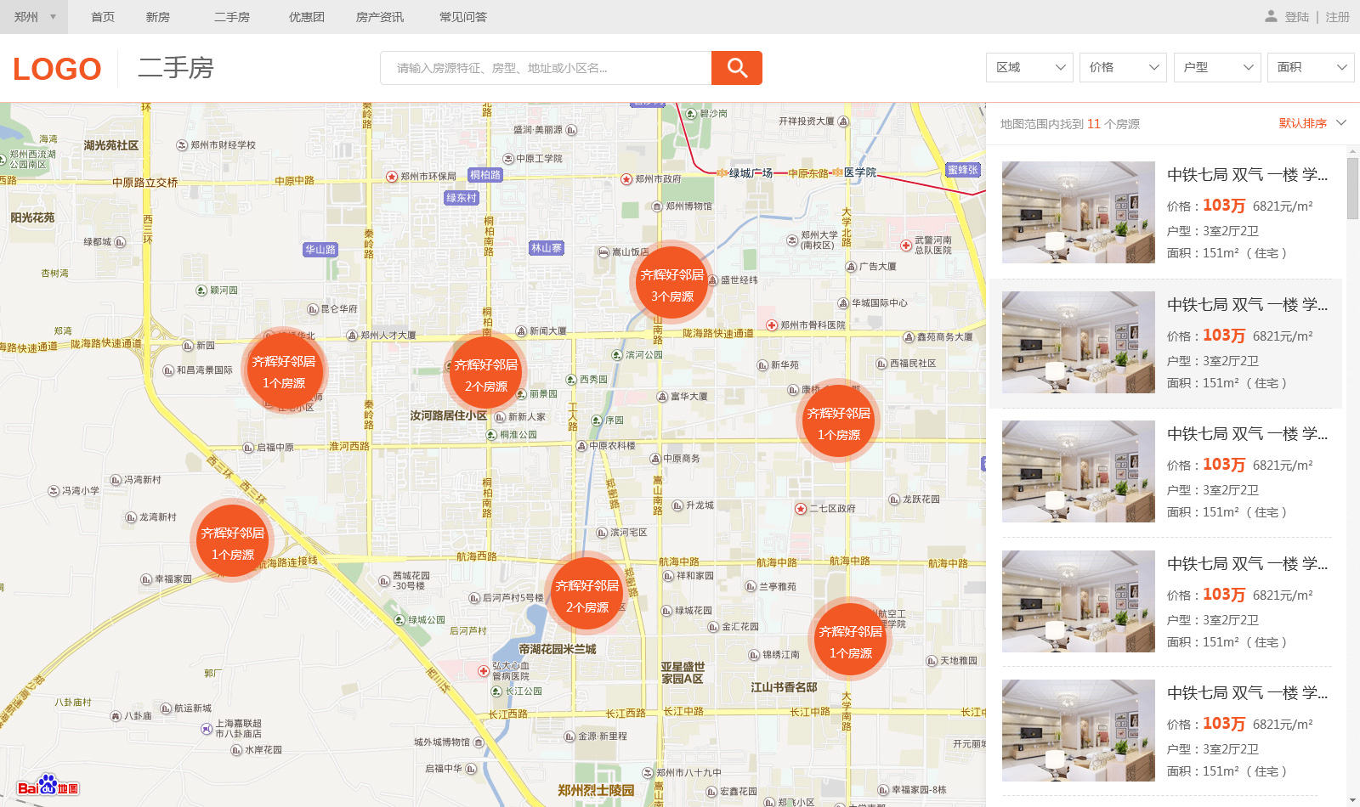The image size is (1360, 807).
Task: Open the 默认排序 sort dropdown
Action: point(1312,123)
